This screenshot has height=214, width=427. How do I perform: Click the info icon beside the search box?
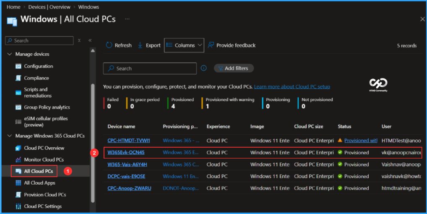click(204, 68)
